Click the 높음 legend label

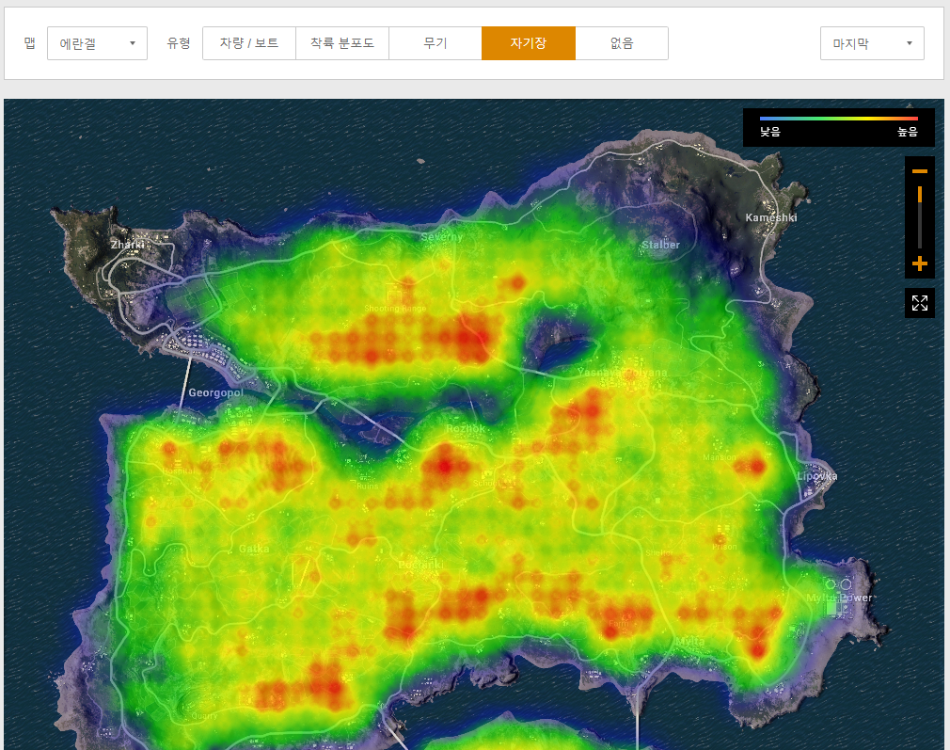click(908, 132)
